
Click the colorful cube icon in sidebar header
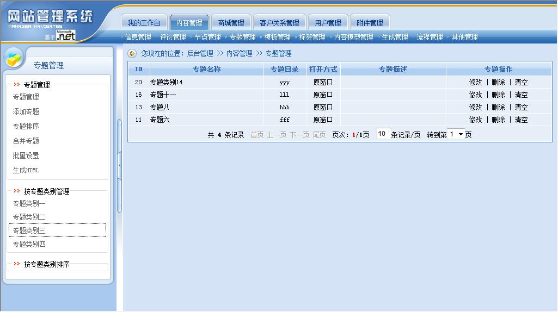15,58
